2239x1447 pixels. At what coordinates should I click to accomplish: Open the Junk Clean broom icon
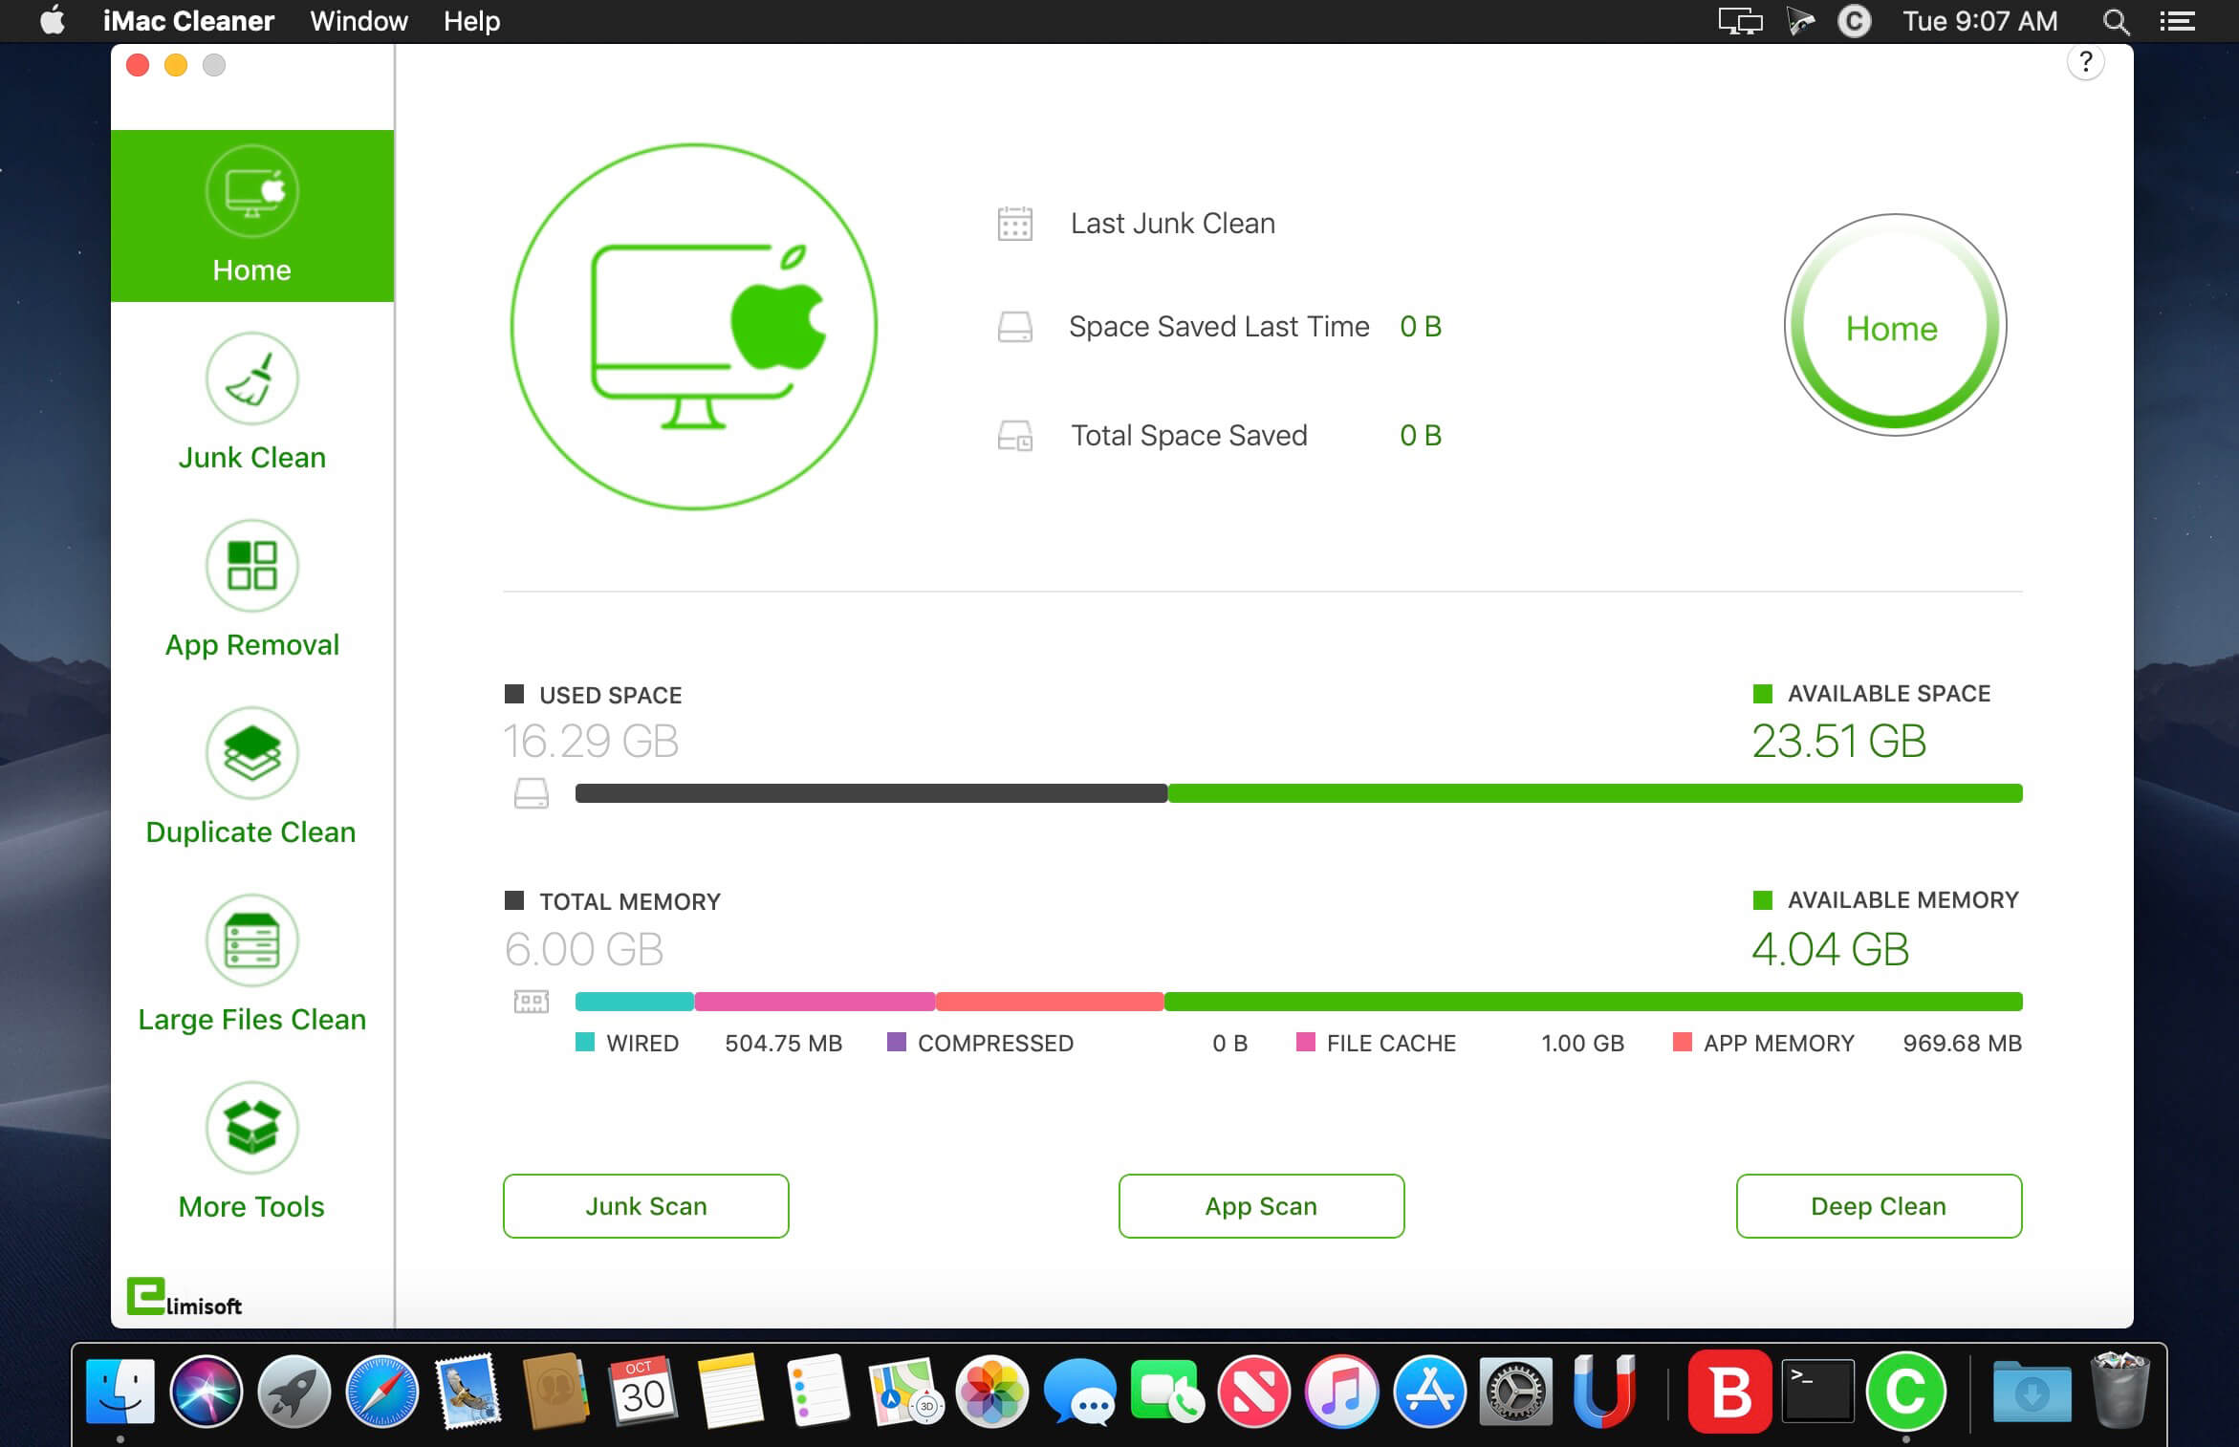(251, 378)
